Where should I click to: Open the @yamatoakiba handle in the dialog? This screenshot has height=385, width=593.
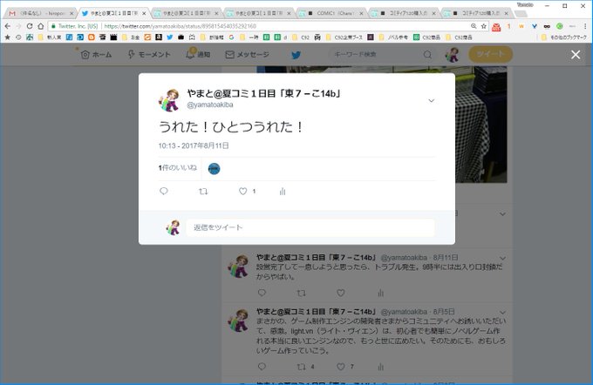(210, 105)
